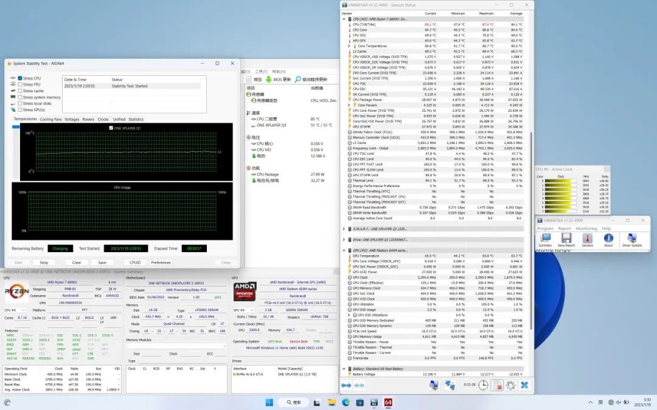
Task: Collapse the CPU [#0] AMD Ryzen sensor group
Action: coord(344,19)
